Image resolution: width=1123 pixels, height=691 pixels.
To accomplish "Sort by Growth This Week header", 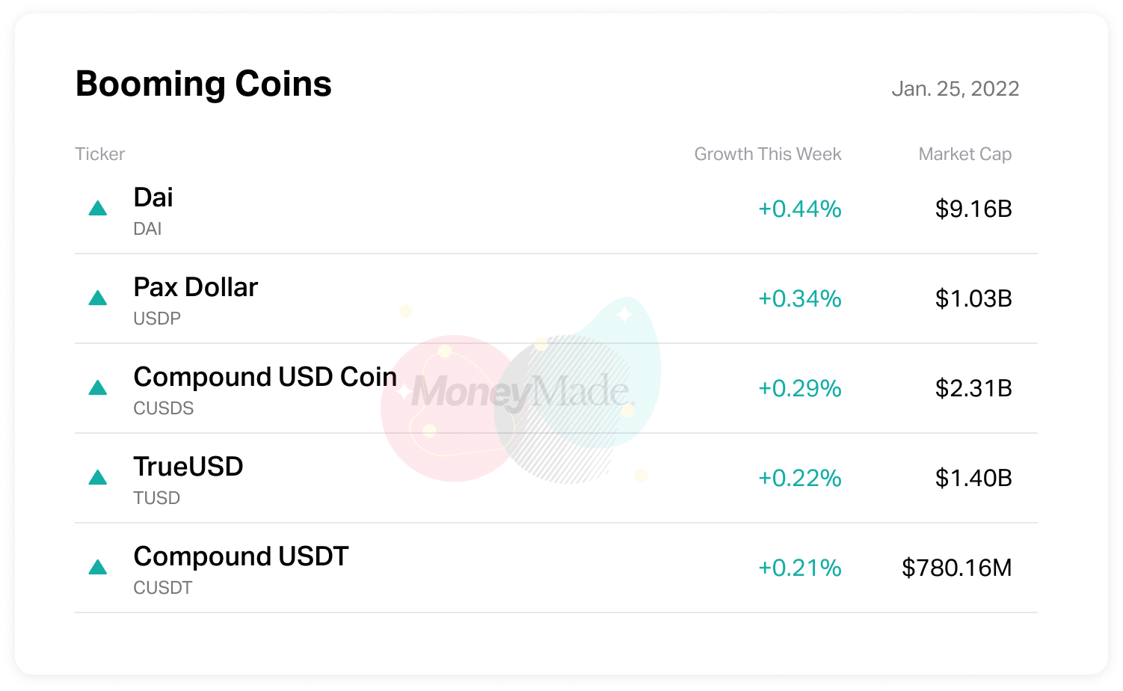I will pyautogui.click(x=767, y=154).
